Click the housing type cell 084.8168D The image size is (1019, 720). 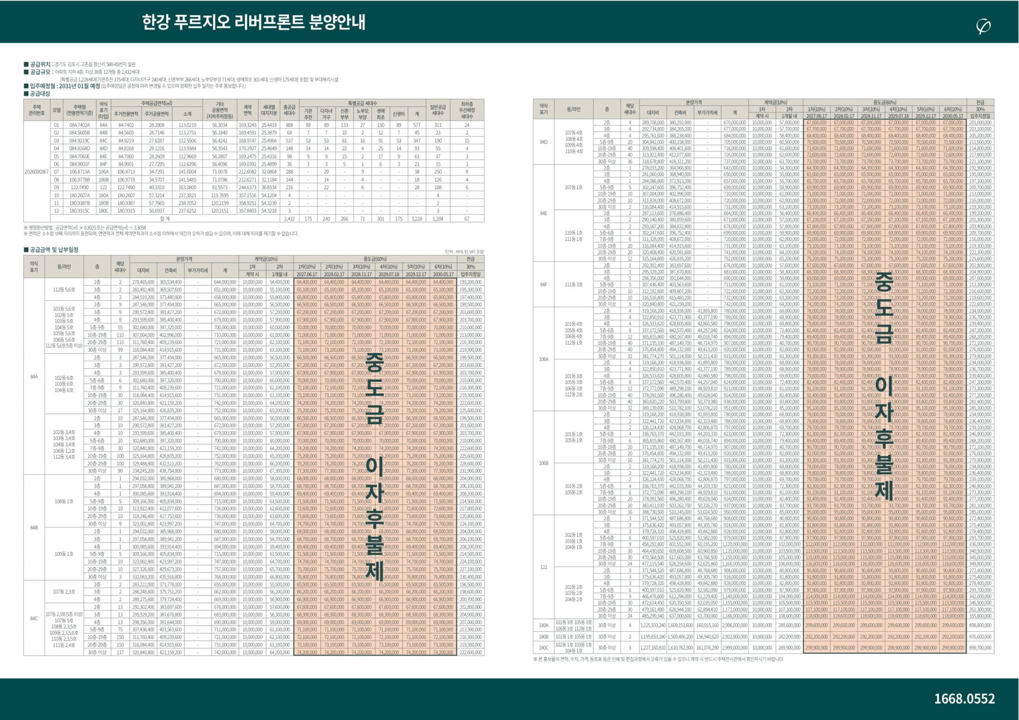click(80, 148)
